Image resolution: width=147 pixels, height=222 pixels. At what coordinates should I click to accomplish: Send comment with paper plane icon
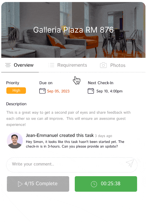point(130,163)
